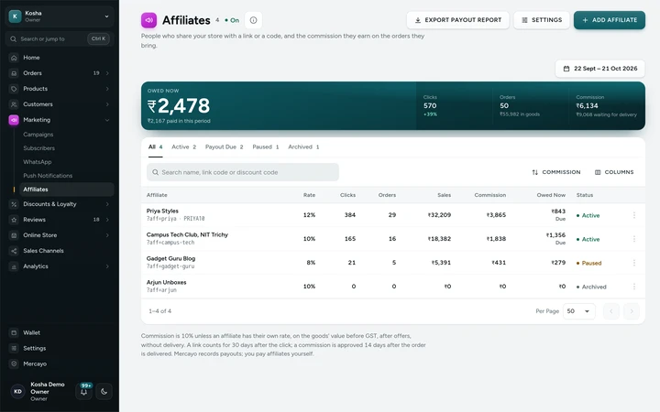Click the Sales Channels share icon
Image resolution: width=660 pixels, height=412 pixels.
14,251
